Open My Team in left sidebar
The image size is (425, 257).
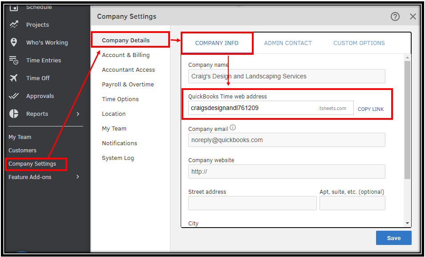[x=20, y=137]
